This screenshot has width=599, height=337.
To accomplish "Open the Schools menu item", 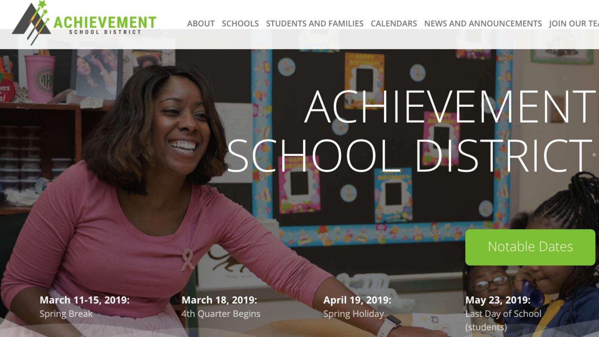I will (240, 24).
